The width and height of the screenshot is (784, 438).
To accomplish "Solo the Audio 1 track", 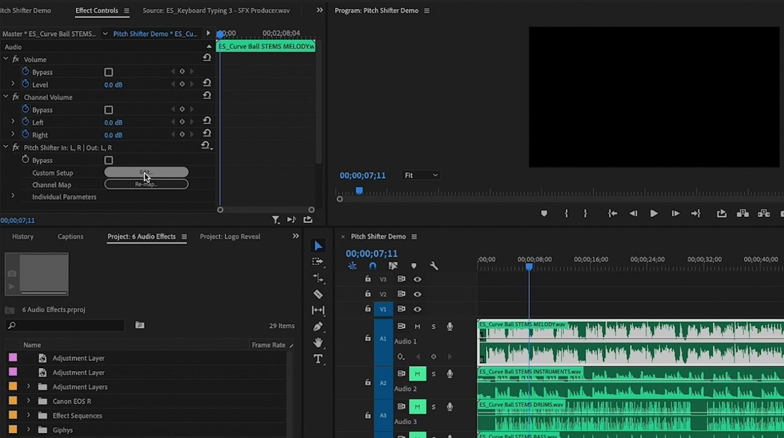I will 433,326.
